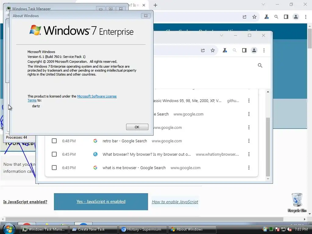312x234 pixels.
Task: Toggle the side panel icon in History window
Action: [x=244, y=50]
